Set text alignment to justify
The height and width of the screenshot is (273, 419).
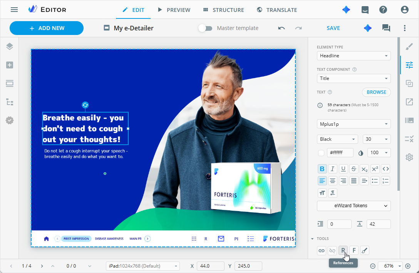[x=354, y=181]
